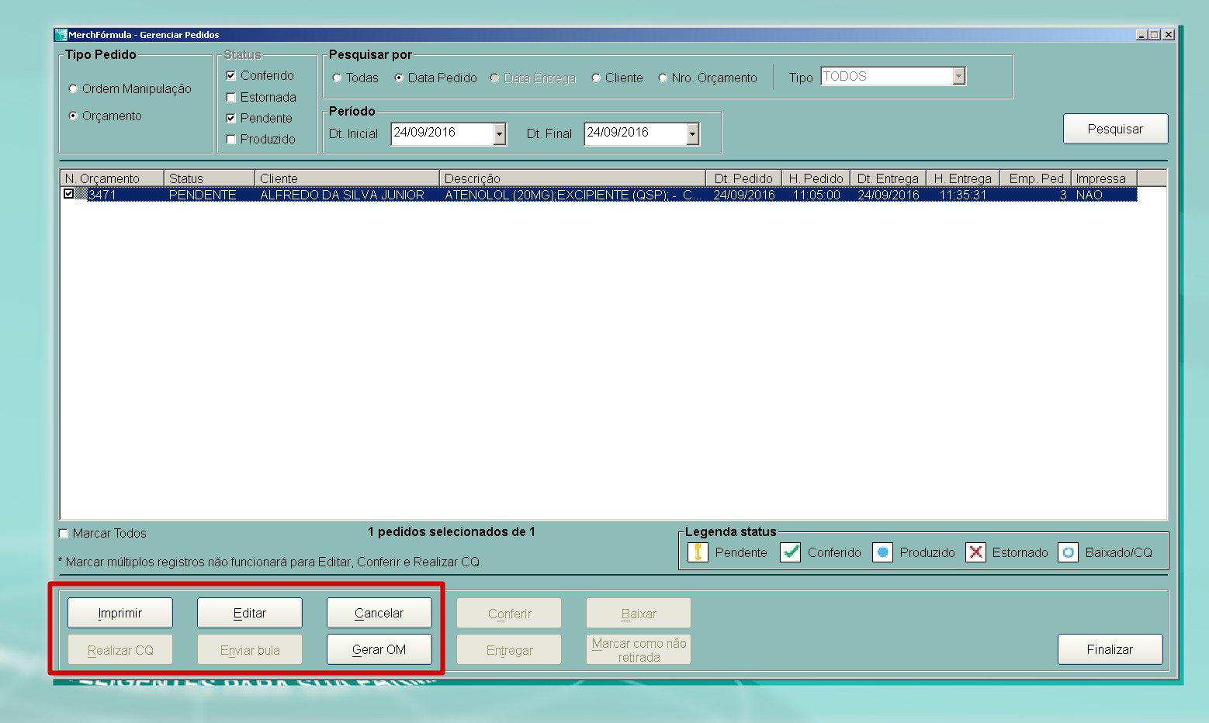Open the Dt. Inicial date dropdown
1209x723 pixels.
[x=499, y=134]
